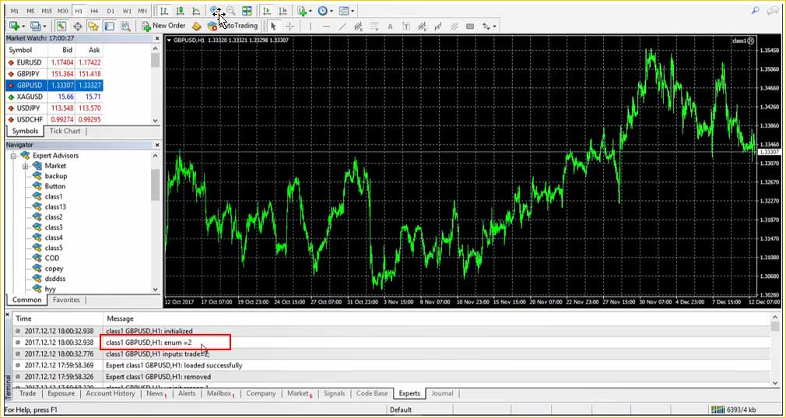This screenshot has height=418, width=786.
Task: Draw a vertical line tool
Action: 311,26
